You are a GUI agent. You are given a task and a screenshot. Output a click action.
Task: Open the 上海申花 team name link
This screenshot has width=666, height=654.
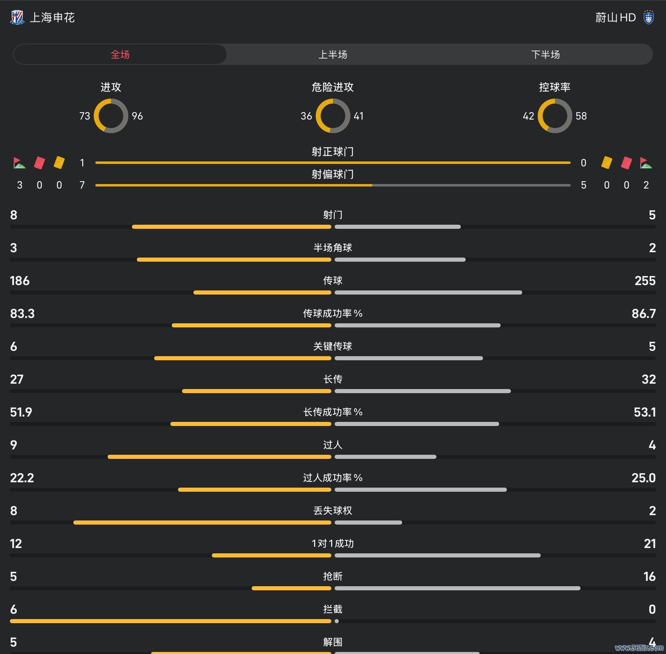[52, 17]
